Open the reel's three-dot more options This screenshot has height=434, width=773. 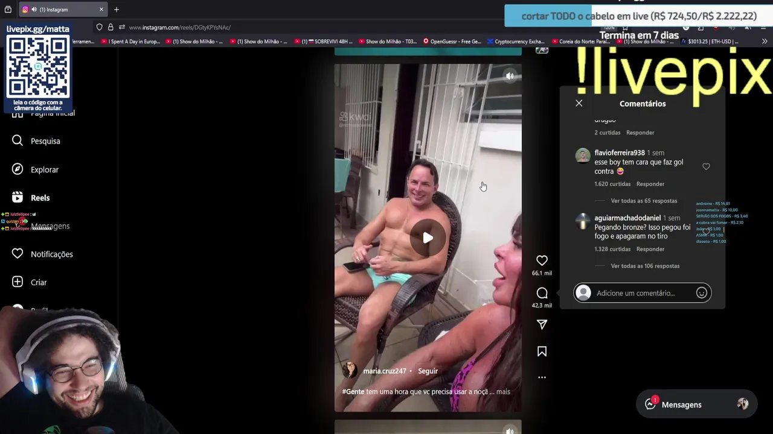click(542, 377)
